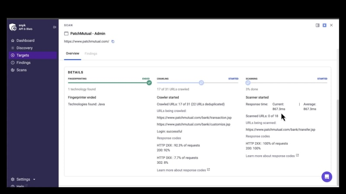Switch to the Overview tab

72,53
